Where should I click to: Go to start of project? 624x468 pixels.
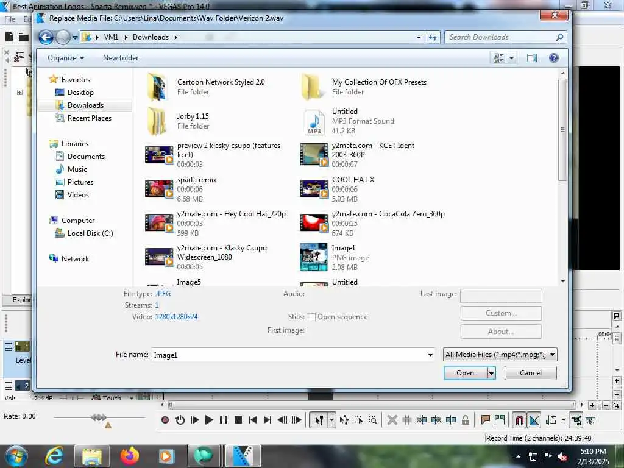pyautogui.click(x=253, y=420)
